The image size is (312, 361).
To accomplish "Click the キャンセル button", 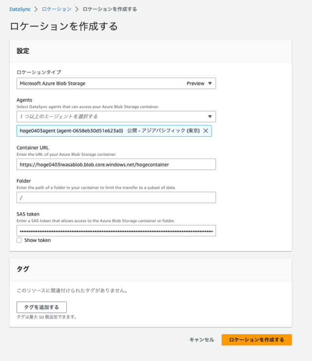I will pos(201,340).
